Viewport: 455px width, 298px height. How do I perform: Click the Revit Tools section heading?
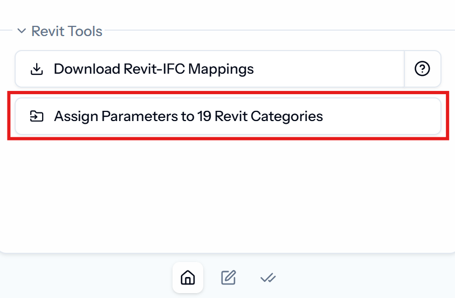[x=67, y=31]
